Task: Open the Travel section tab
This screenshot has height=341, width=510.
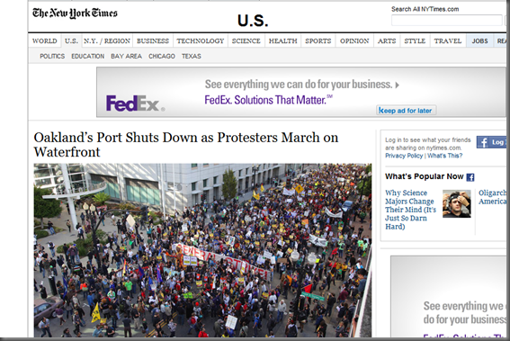Action: [448, 41]
